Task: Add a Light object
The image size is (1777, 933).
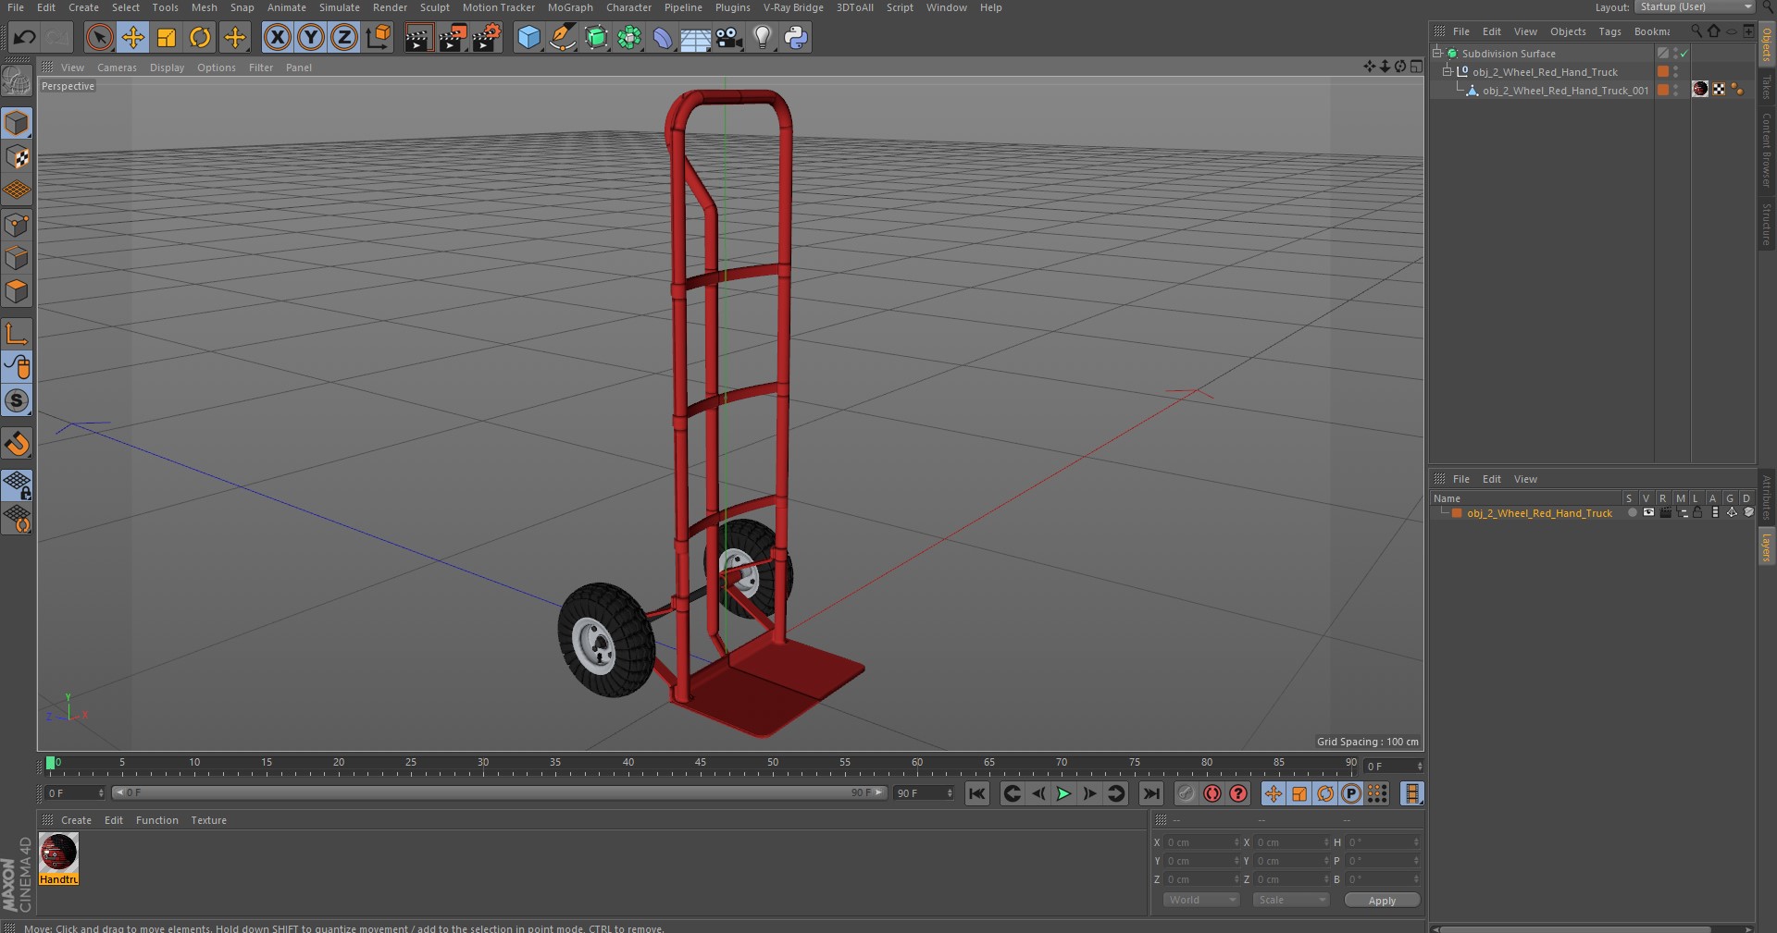Action: 763,38
